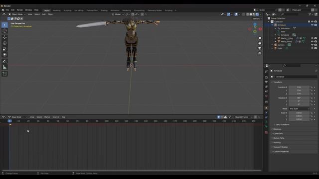Click Scale X value field
Viewport: 319px width, 179px height.
299,113
